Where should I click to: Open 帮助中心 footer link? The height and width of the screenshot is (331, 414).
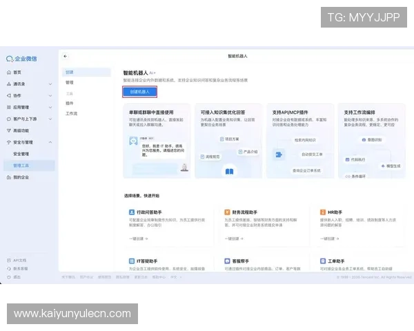tap(159, 277)
